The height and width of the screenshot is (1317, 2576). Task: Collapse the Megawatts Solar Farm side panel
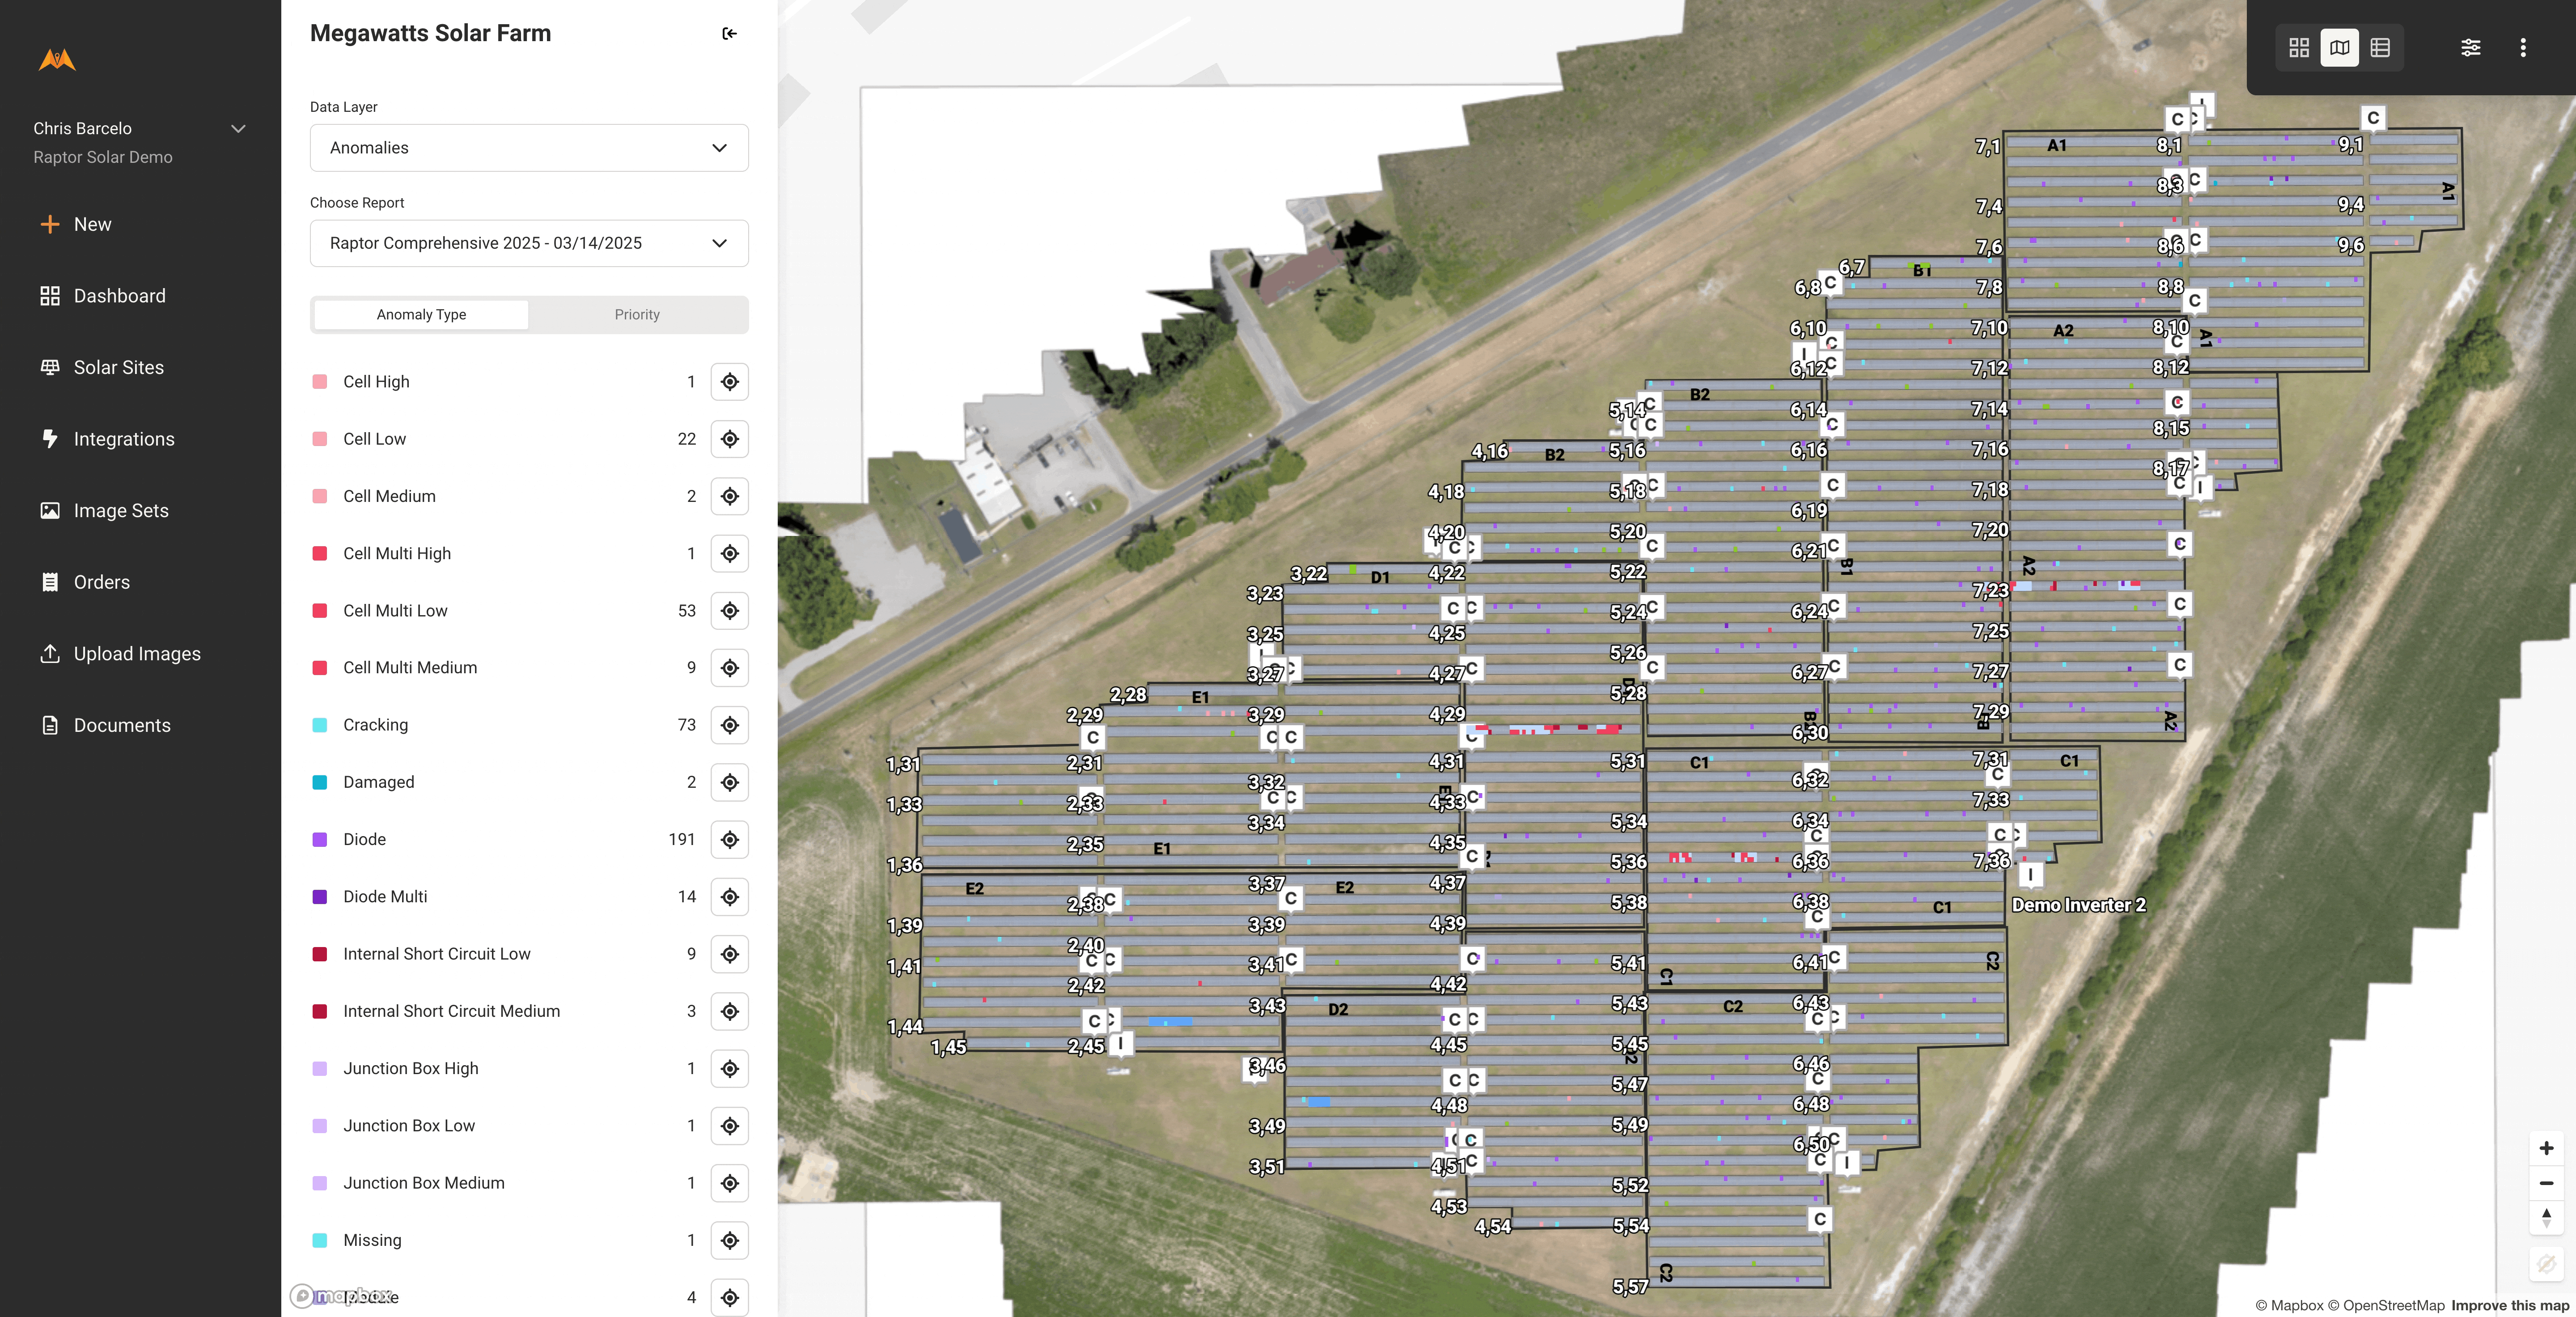pos(729,34)
